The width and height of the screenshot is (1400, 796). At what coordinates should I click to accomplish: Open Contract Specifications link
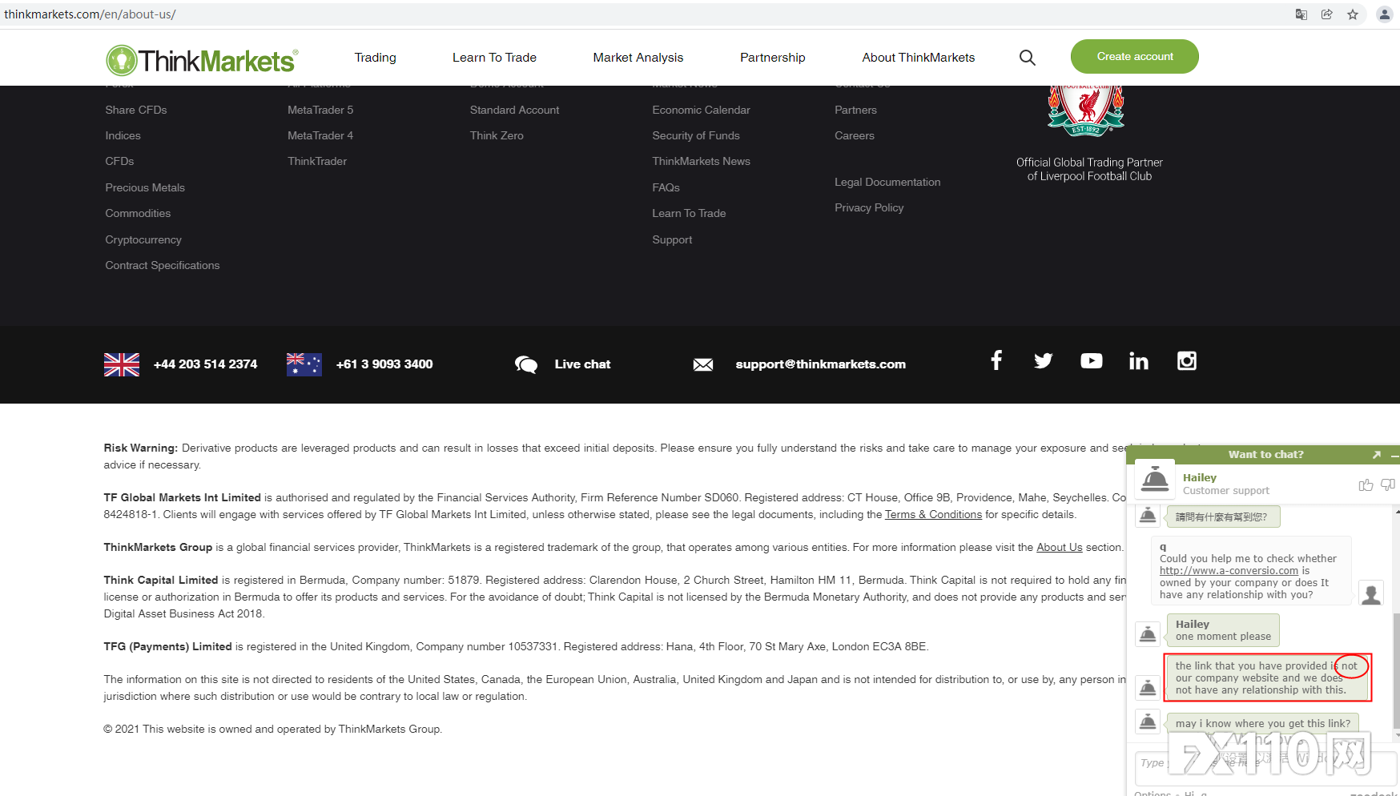(163, 265)
